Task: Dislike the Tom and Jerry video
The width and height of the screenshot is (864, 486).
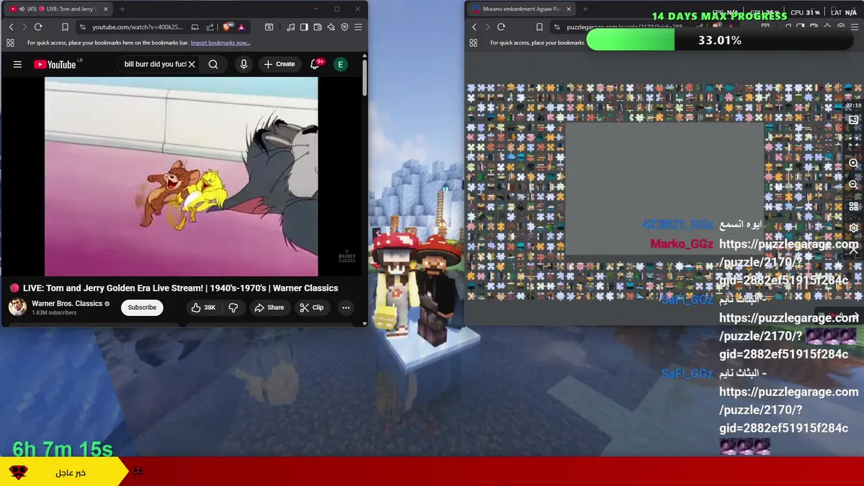Action: click(233, 307)
